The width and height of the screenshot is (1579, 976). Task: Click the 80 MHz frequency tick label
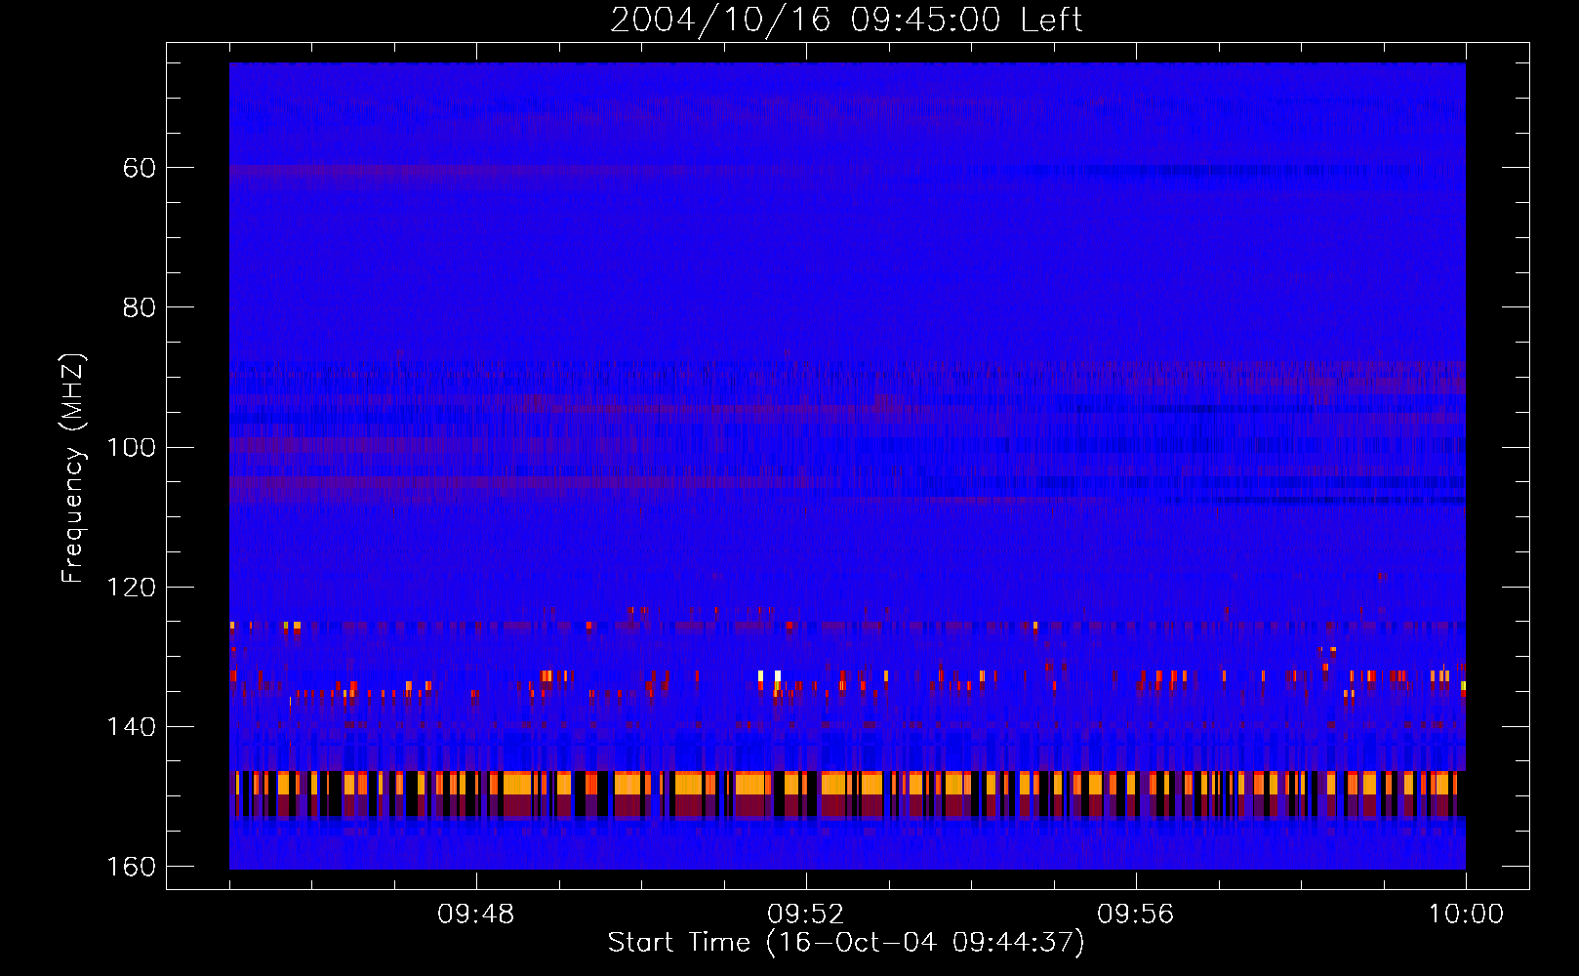click(x=140, y=307)
